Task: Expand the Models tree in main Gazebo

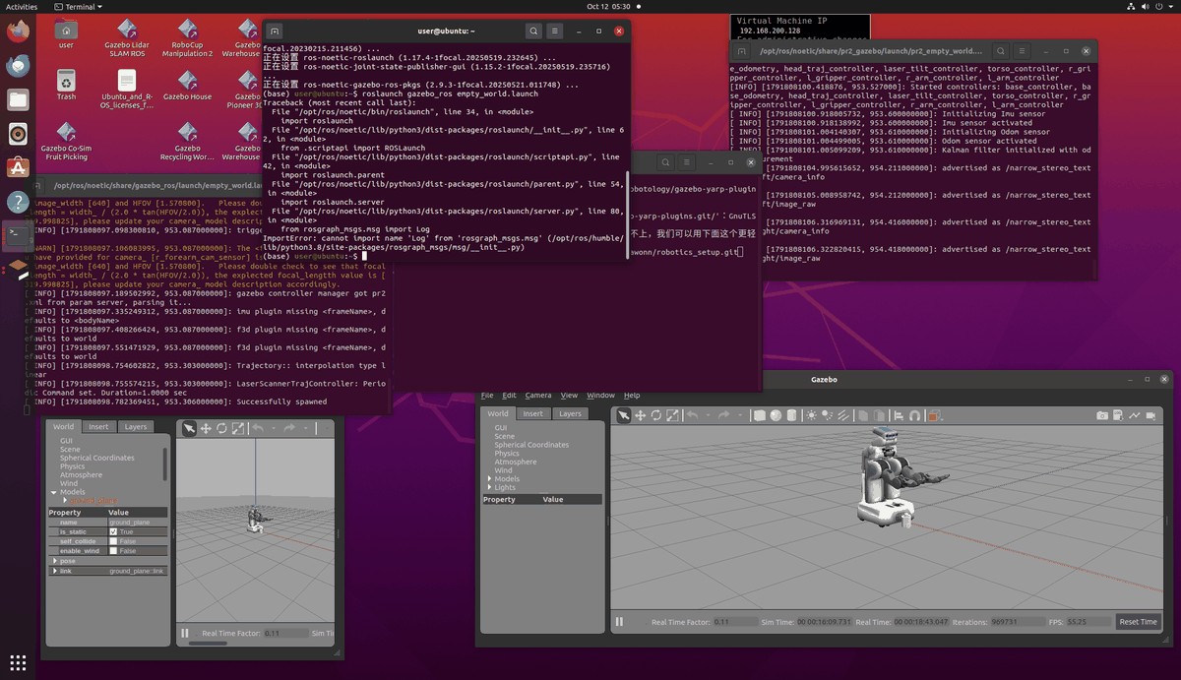Action: [x=489, y=479]
